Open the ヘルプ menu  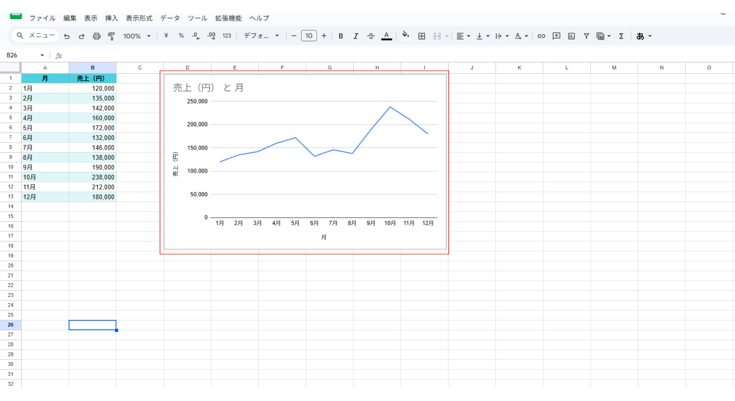259,18
